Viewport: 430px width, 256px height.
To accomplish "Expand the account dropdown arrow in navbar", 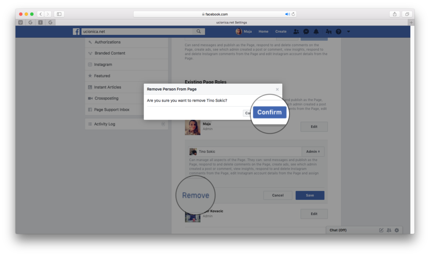I will click(x=349, y=31).
